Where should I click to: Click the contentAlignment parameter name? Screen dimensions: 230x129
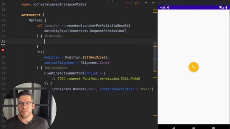(x=60, y=63)
